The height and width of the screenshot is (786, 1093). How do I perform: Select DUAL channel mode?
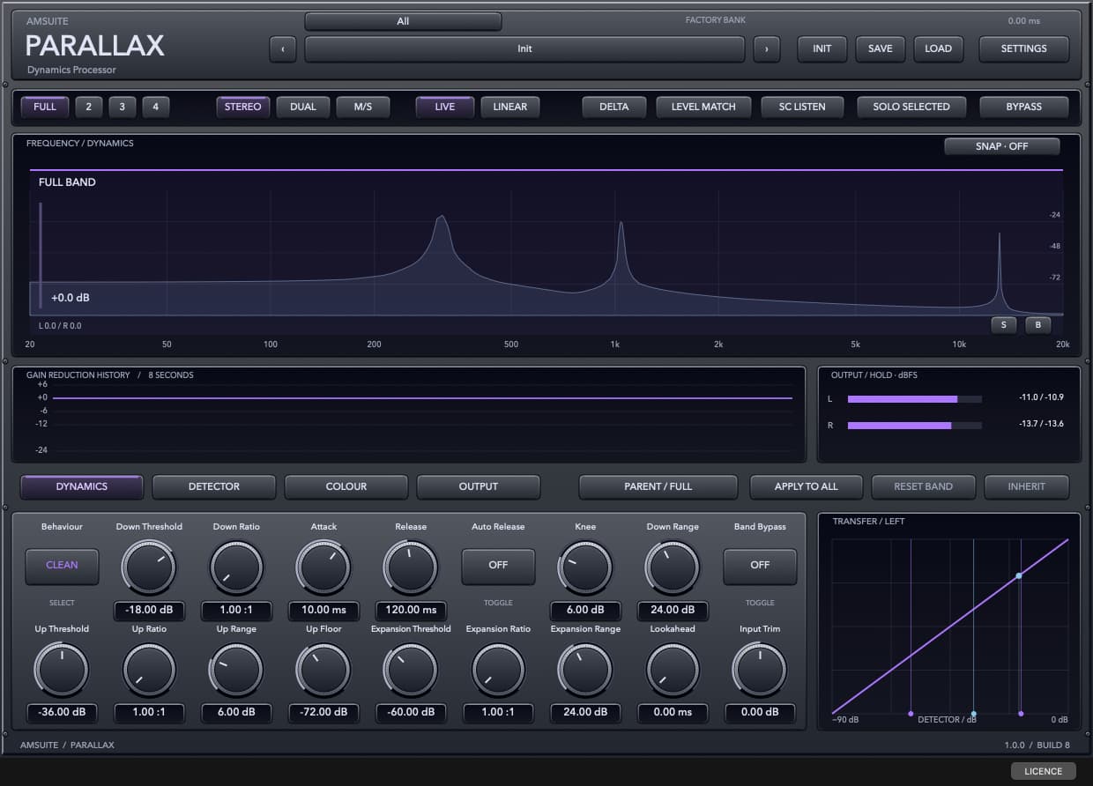303,107
